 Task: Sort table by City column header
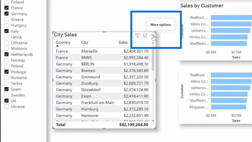(x=85, y=42)
